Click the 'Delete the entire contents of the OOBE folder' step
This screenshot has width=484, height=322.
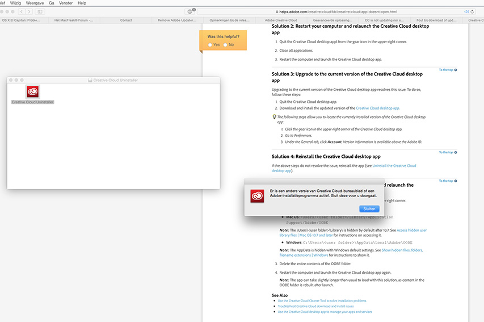315,264
